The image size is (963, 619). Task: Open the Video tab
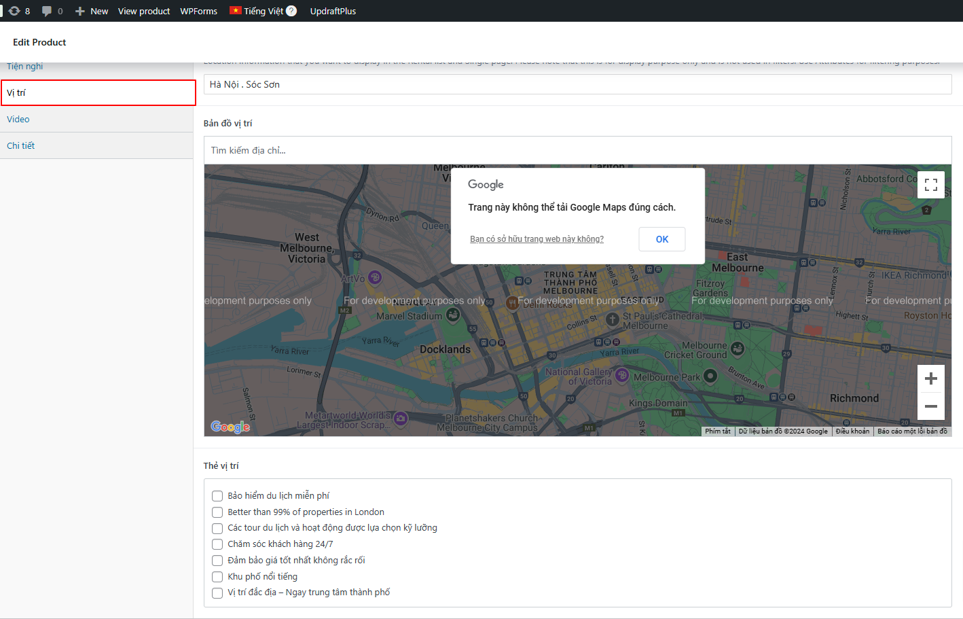(x=96, y=119)
